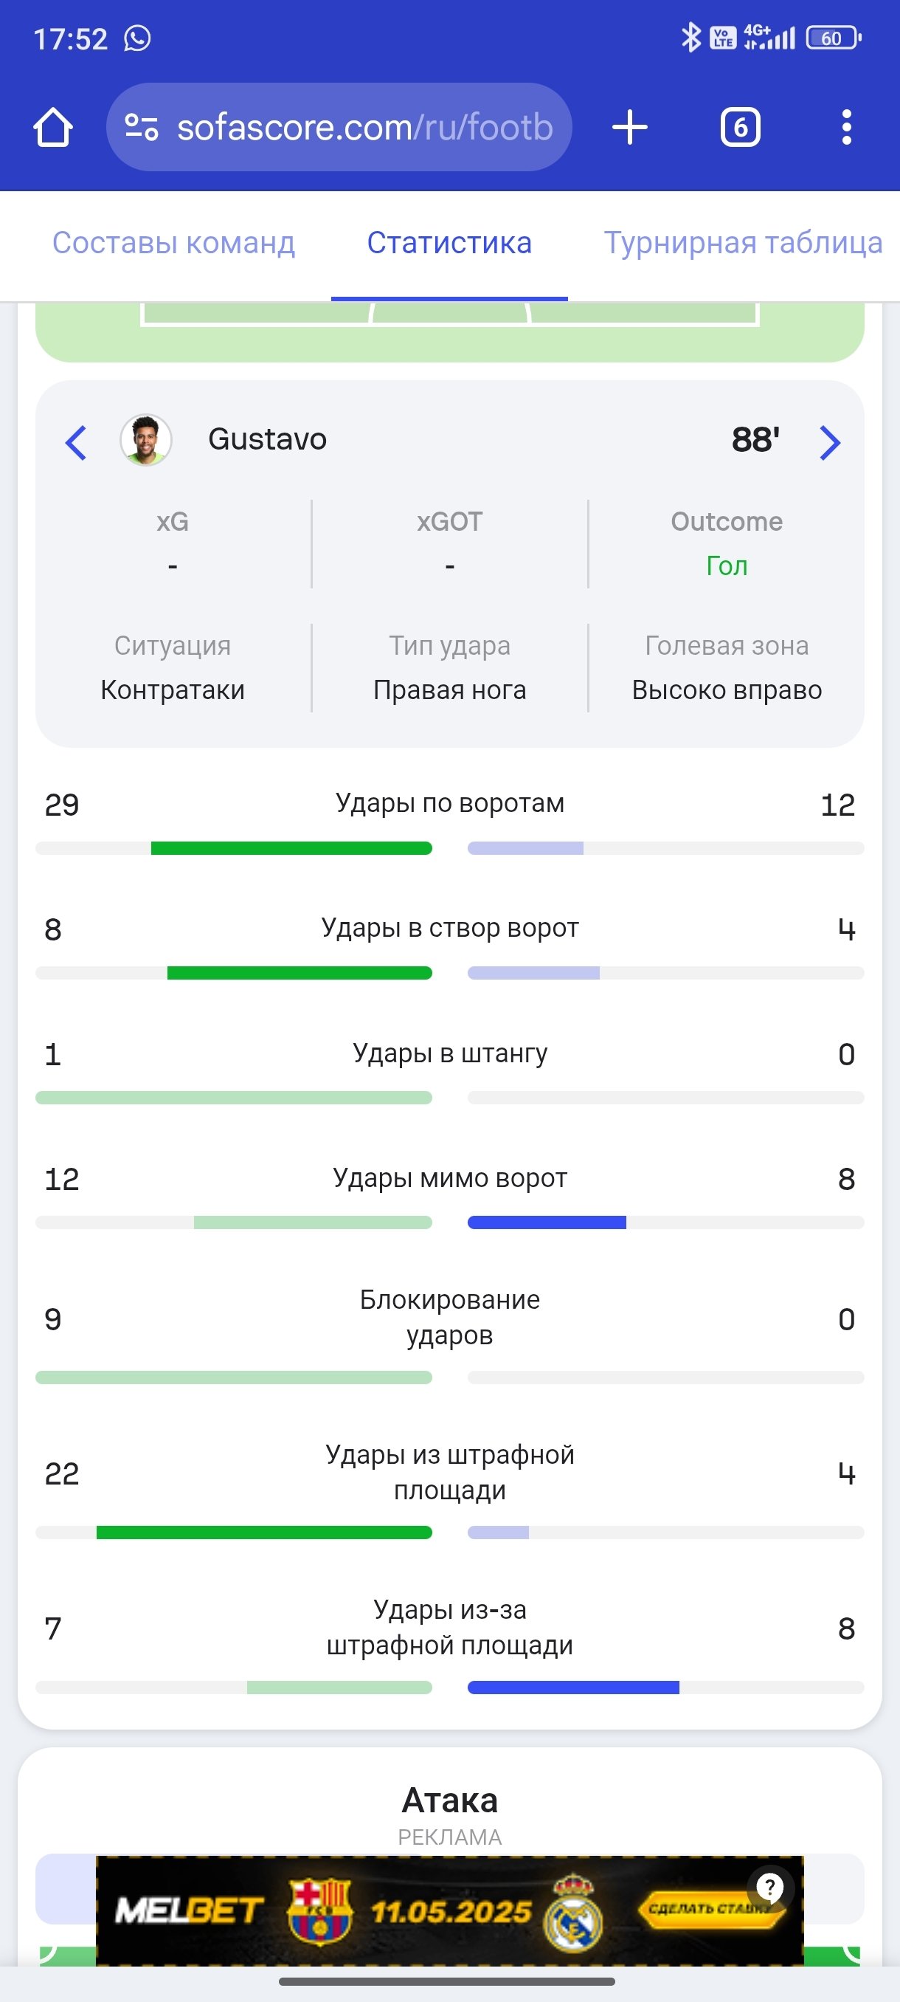Image resolution: width=900 pixels, height=2002 pixels.
Task: Switch to Составы команд tab
Action: [x=173, y=242]
